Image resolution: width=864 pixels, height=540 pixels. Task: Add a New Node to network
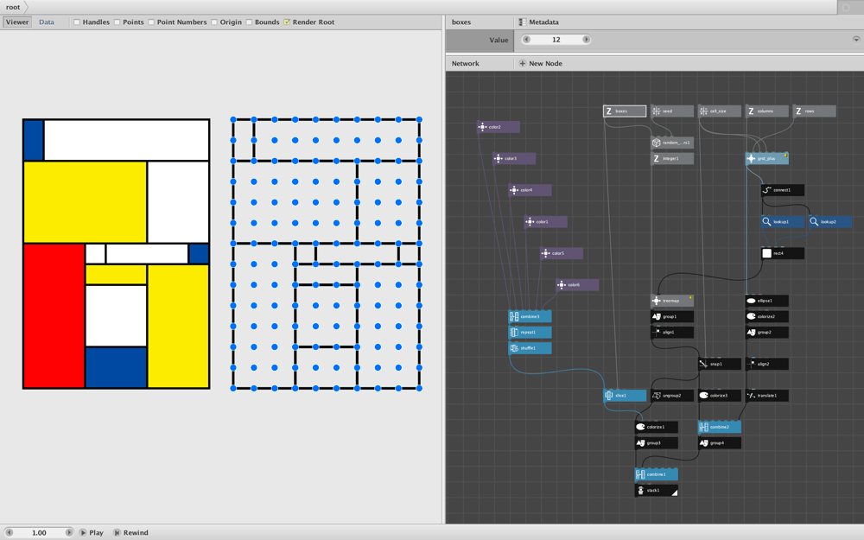[x=541, y=63]
